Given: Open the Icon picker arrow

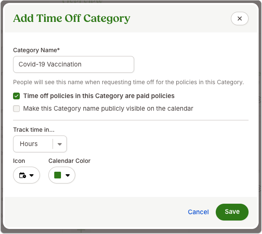Looking at the screenshot, I should click(x=32, y=175).
